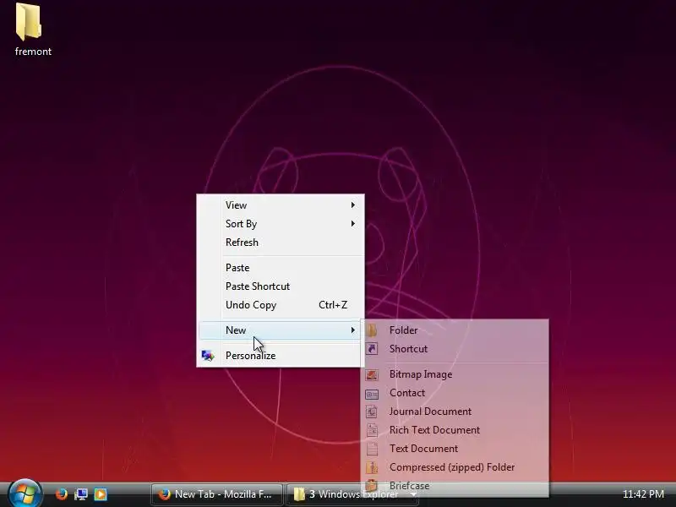676x507 pixels.
Task: Click the Folder icon in New submenu
Action: (x=372, y=330)
